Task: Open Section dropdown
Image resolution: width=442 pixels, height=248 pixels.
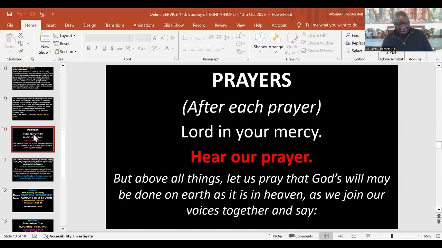Action: pyautogui.click(x=65, y=52)
